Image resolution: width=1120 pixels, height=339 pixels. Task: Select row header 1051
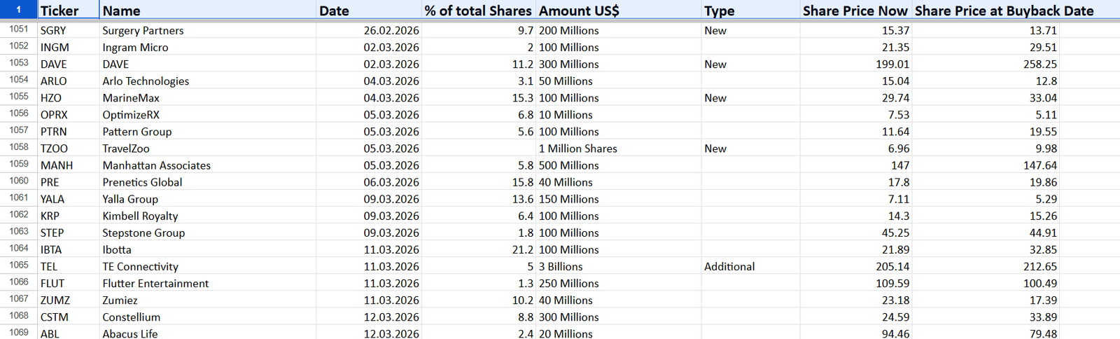19,29
